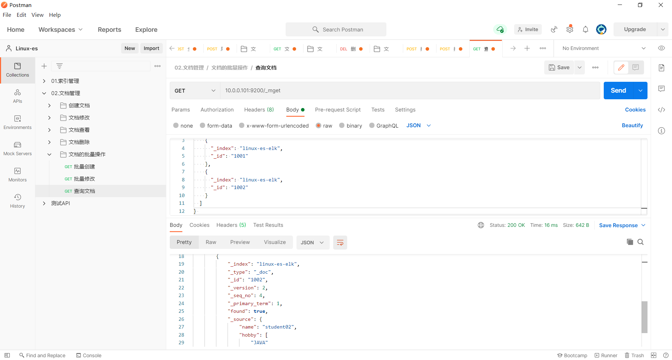Select the none body option
Screen dimensions: 672x360
(176, 125)
